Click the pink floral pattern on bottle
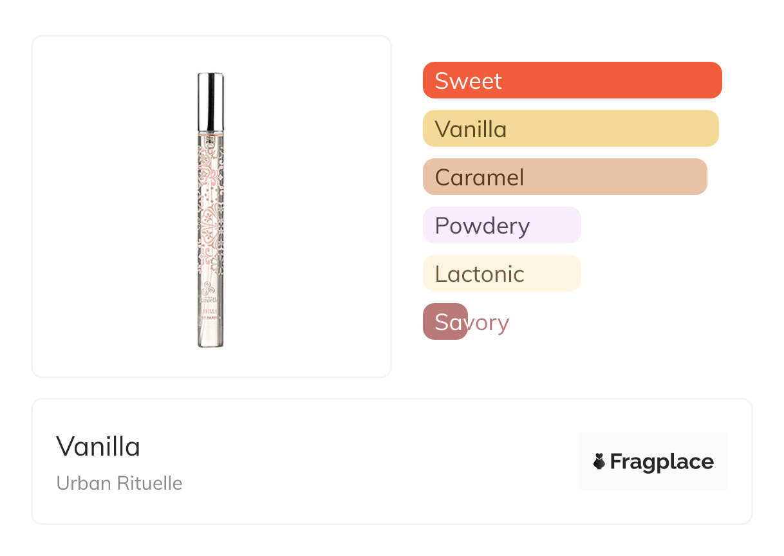This screenshot has height=556, width=784. pos(210,206)
